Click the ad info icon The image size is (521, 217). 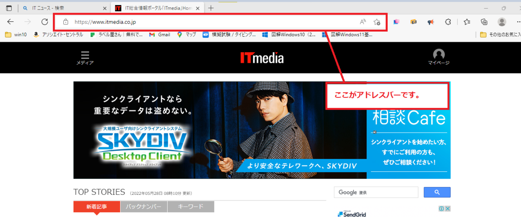click(442, 208)
